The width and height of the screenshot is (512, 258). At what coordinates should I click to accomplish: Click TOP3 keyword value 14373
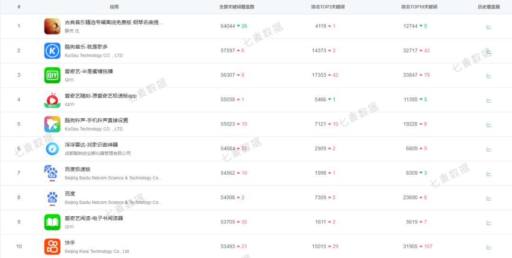click(x=319, y=51)
